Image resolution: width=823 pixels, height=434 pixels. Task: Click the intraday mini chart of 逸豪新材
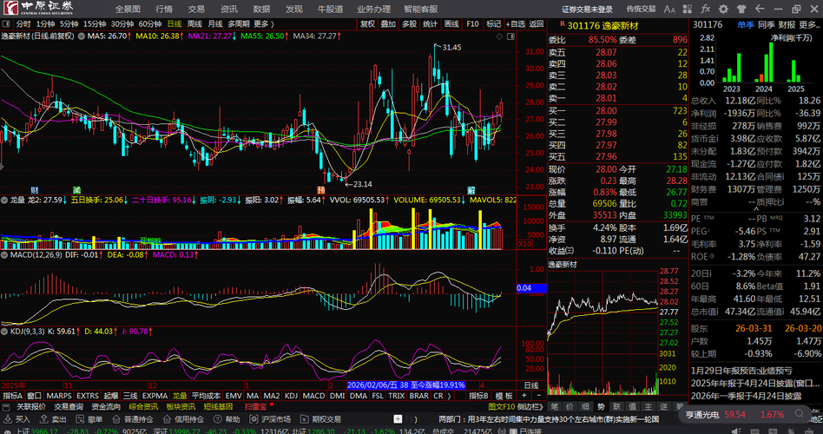tap(602, 332)
